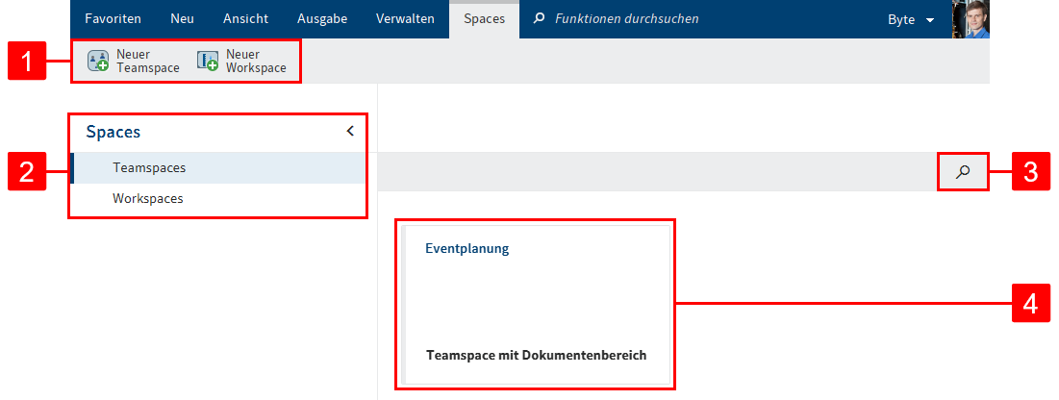Click the Neuer Teamspace icon

[98, 61]
